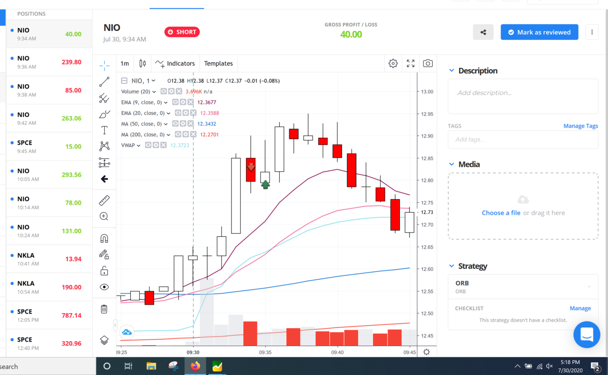The height and width of the screenshot is (375, 608).
Task: Share the trade via share icon
Action: pos(483,32)
